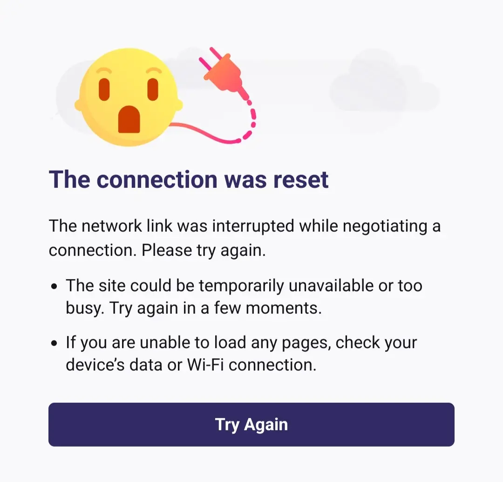Viewport: 503px width, 482px height.
Task: Click the pink prongs of the plug
Action: [x=209, y=58]
